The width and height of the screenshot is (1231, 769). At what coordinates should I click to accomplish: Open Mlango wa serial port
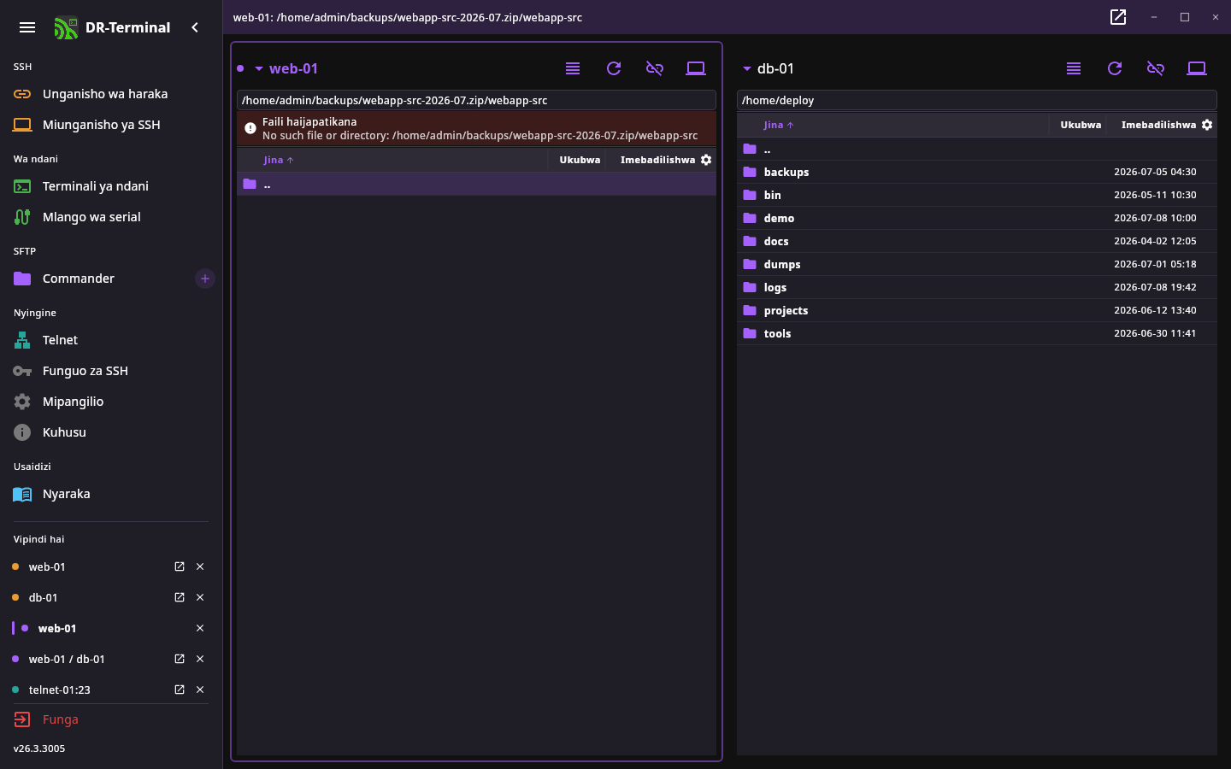coord(111,217)
